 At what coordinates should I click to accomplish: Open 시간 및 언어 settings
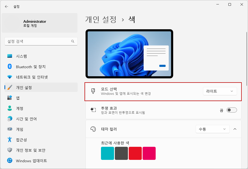click(41, 119)
